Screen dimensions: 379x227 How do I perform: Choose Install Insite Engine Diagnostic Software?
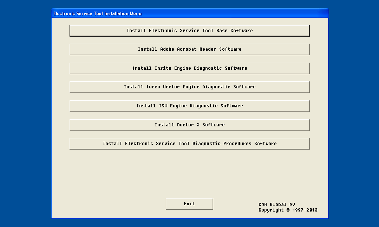(x=190, y=68)
